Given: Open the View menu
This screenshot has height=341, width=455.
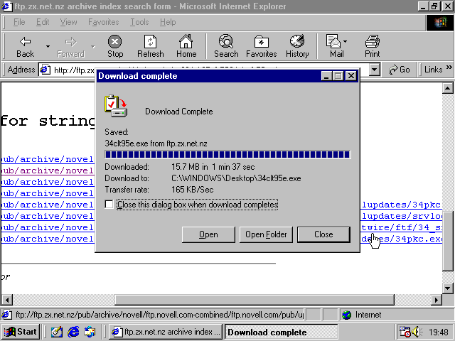Looking at the screenshot, I should 68,22.
